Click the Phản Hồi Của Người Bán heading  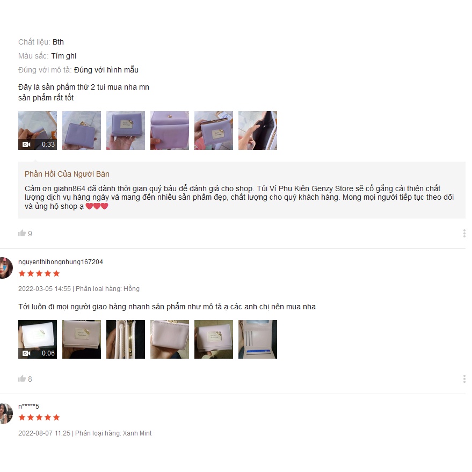(x=67, y=174)
